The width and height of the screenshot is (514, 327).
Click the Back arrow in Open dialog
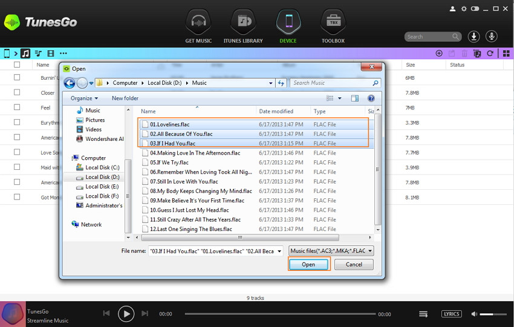point(70,83)
